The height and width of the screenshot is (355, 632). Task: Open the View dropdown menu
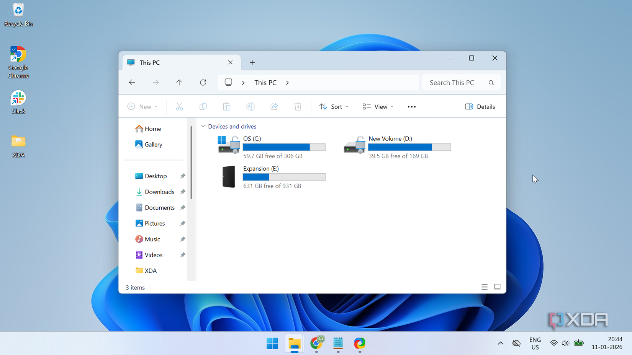pyautogui.click(x=378, y=107)
